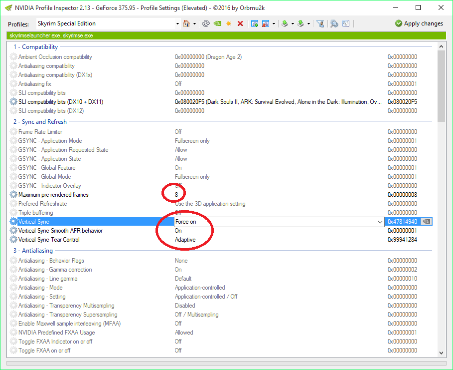Click the settings list scrollbar up arrow
The width and height of the screenshot is (453, 370).
pyautogui.click(x=441, y=46)
